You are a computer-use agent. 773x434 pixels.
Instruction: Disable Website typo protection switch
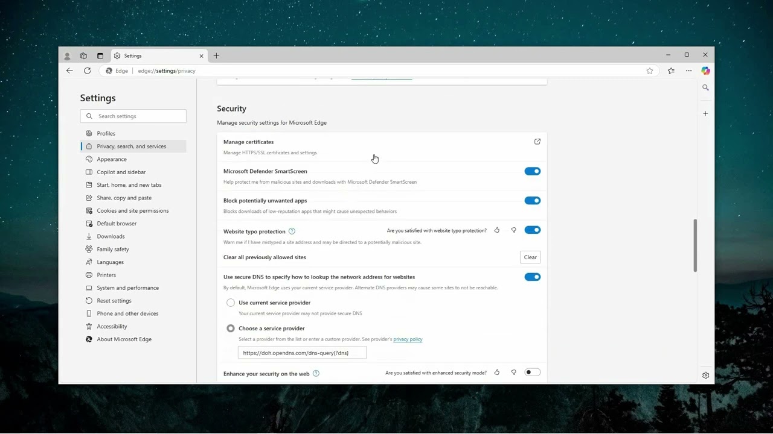pyautogui.click(x=533, y=230)
